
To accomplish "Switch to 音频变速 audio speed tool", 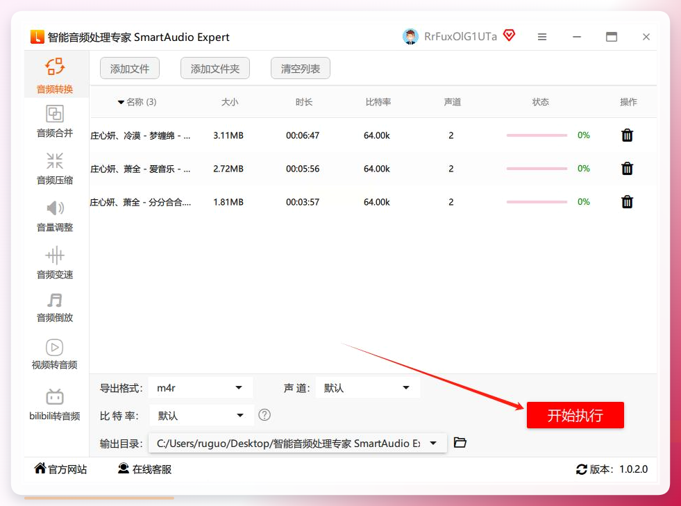I will pos(55,263).
